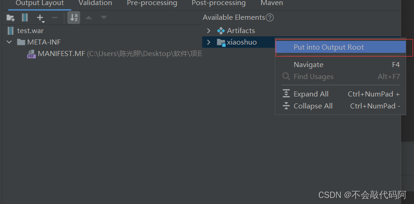
Task: Choose Put into Output Root
Action: click(x=329, y=47)
